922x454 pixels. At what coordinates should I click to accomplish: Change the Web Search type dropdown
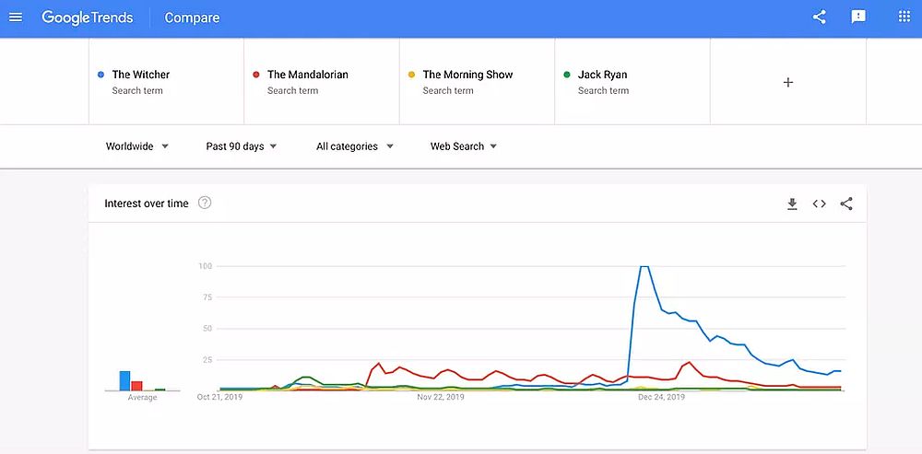[464, 146]
